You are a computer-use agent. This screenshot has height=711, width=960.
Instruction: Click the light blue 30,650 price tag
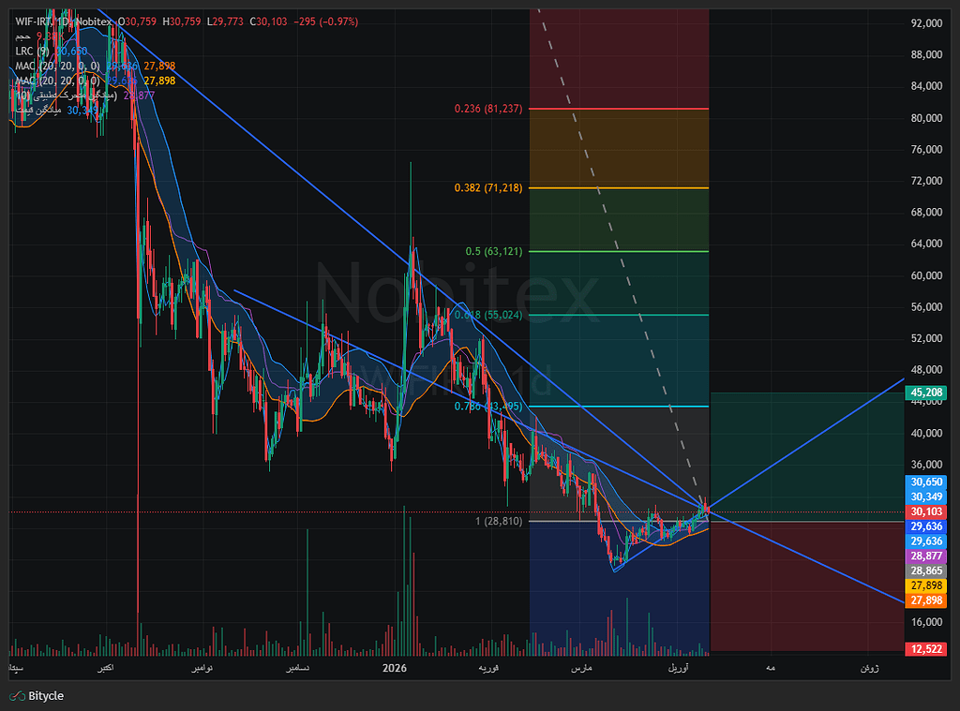point(925,482)
